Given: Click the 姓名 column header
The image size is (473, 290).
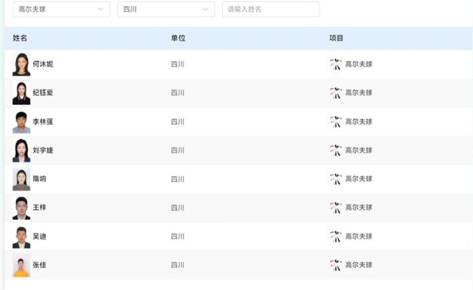Looking at the screenshot, I should (20, 38).
